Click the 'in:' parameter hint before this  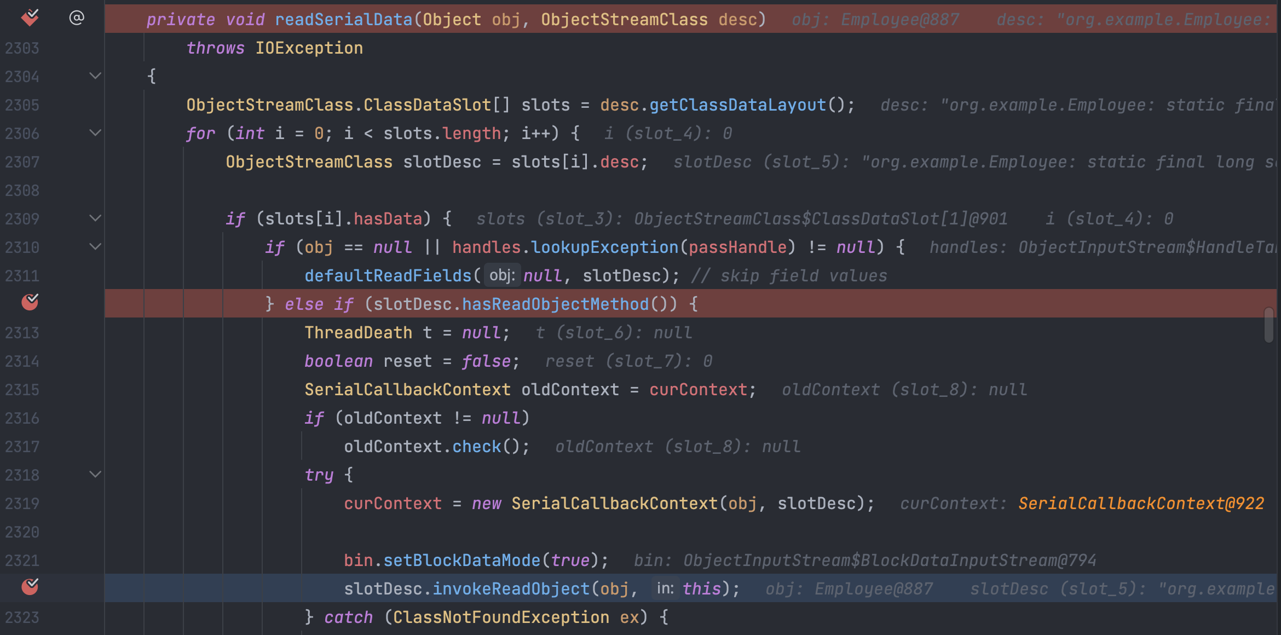click(x=665, y=588)
